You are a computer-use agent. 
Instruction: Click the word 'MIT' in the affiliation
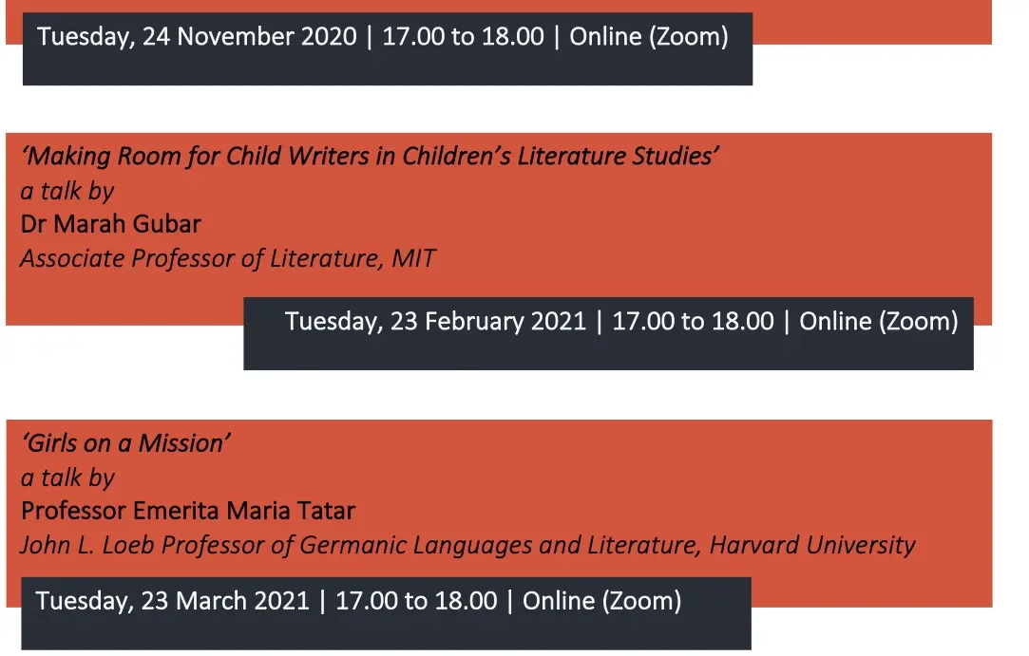[x=413, y=258]
